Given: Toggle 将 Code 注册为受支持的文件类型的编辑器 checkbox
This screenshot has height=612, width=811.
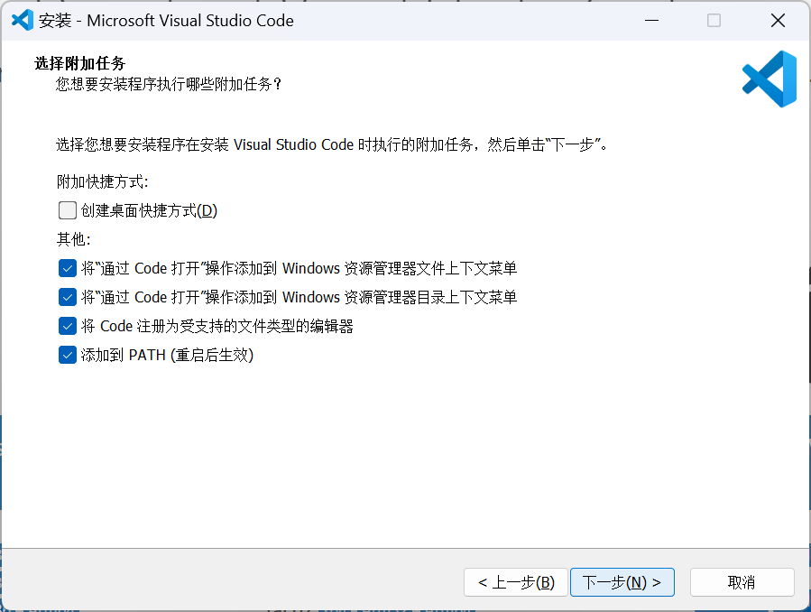Looking at the screenshot, I should (68, 327).
